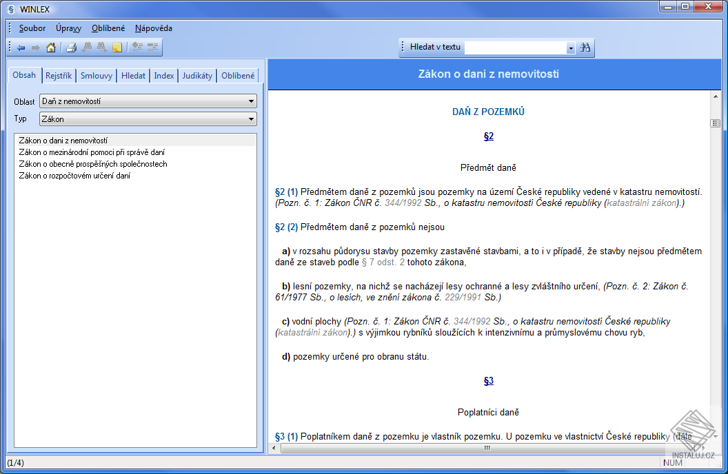Close the WINLEX window
Screen dimensions: 728x474
(709, 7)
